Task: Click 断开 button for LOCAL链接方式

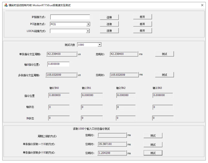Action: 142,31
